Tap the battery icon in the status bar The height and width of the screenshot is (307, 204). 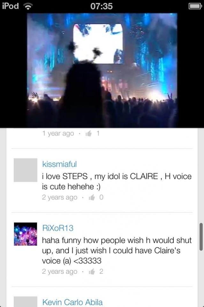pyautogui.click(x=195, y=6)
